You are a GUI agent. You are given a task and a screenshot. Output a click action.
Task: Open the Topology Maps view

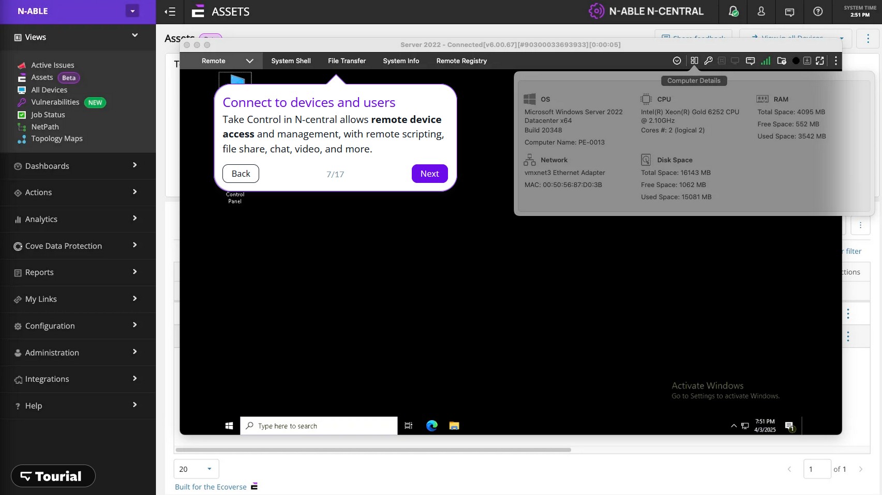point(56,138)
